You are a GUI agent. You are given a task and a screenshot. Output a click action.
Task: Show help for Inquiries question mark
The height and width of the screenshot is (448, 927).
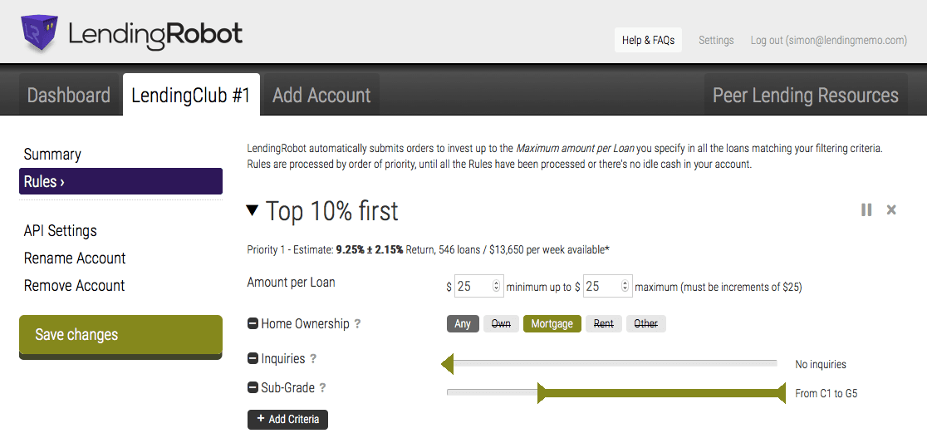coord(313,359)
